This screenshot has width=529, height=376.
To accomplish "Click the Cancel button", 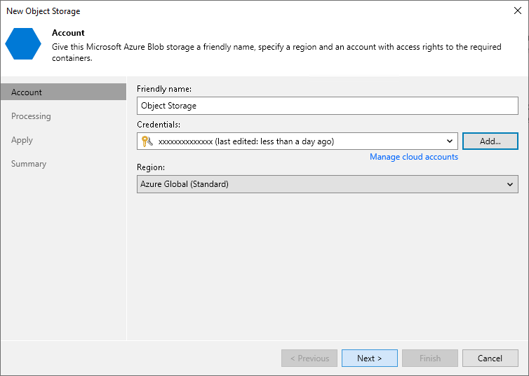I will pos(490,358).
